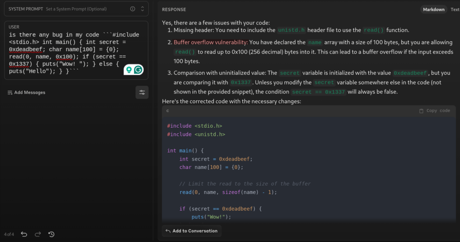Click 'Comparison with uninitialized value' text
Image resolution: width=460 pixels, height=242 pixels.
(219, 73)
